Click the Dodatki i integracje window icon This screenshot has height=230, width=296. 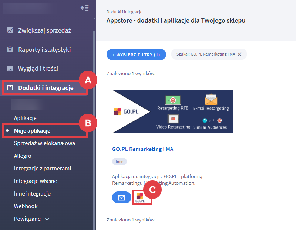pos(10,88)
